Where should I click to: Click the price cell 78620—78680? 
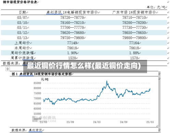click(72, 33)
